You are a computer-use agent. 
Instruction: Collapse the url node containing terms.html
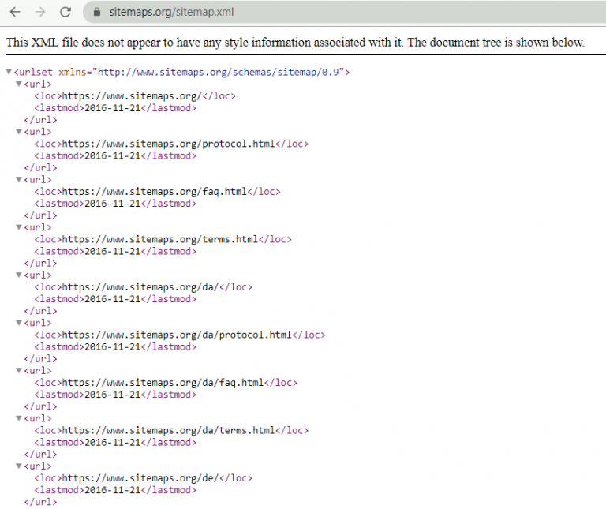pos(19,226)
